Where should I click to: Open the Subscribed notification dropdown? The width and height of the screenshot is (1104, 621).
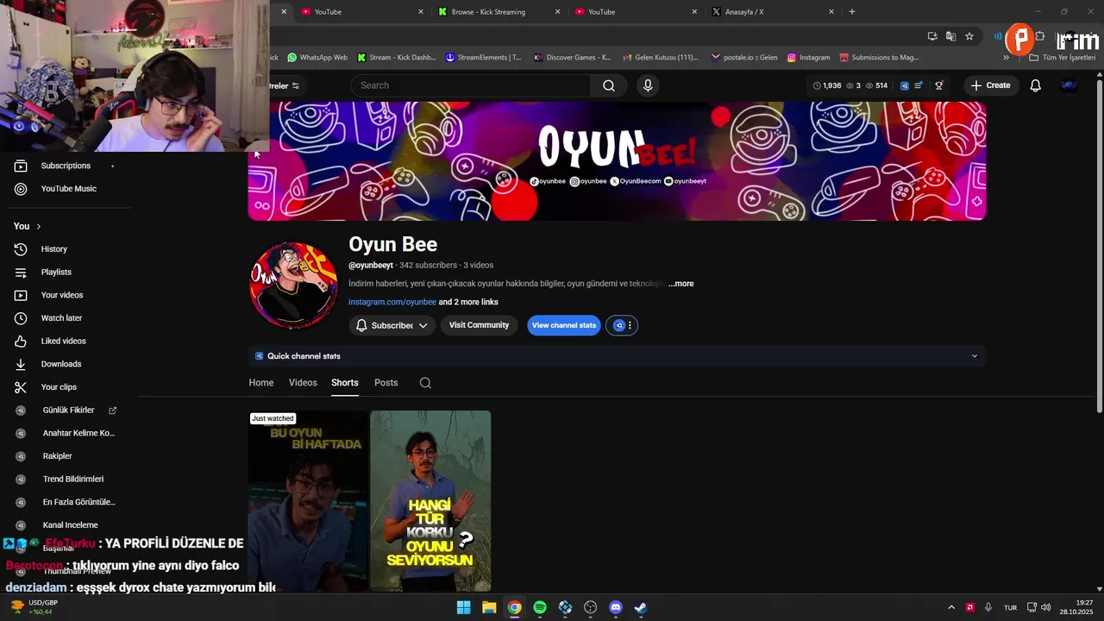[392, 325]
